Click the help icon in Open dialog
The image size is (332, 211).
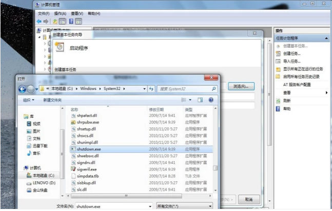[x=210, y=100]
